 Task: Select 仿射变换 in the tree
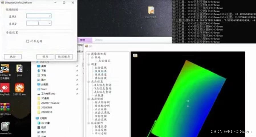[101, 116]
